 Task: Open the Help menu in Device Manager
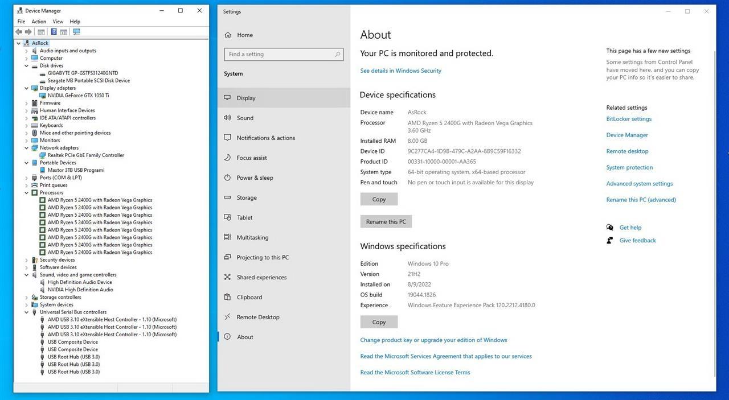[x=75, y=22]
